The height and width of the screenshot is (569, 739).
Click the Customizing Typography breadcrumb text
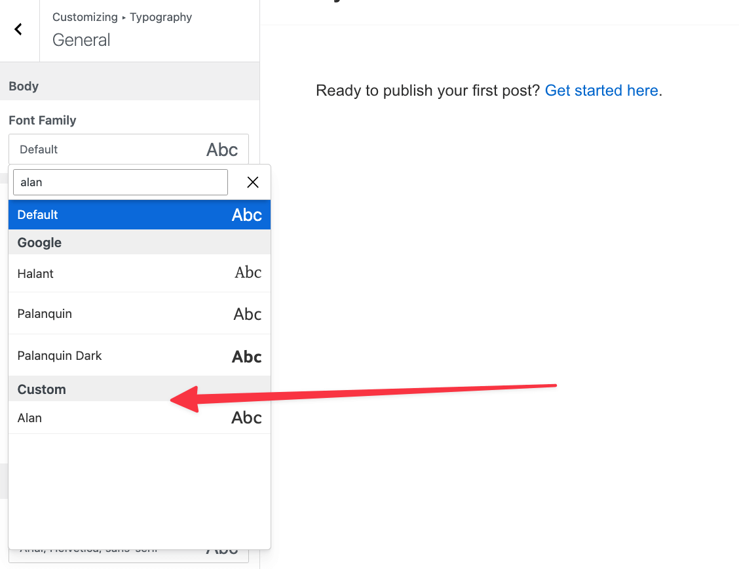point(122,17)
